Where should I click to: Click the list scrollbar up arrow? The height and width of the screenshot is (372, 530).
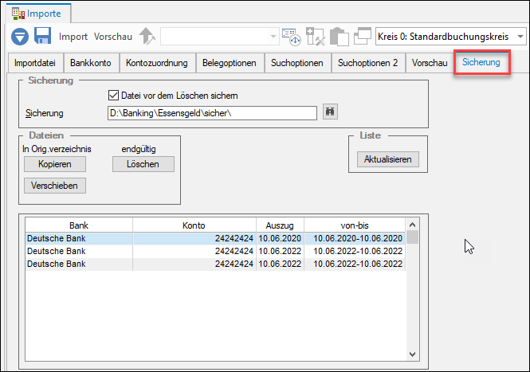point(412,225)
